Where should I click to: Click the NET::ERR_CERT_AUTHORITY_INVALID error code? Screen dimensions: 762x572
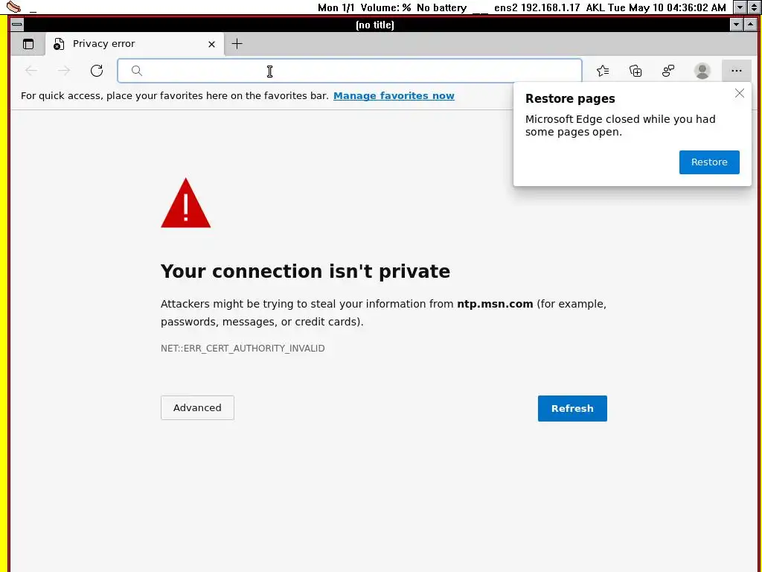[x=243, y=349]
